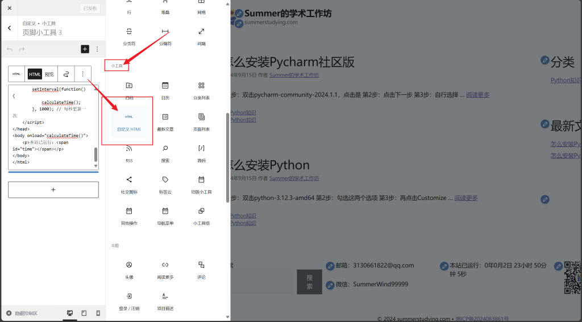The width and height of the screenshot is (582, 322).
Task: Open the 怎么安装Python post title
Action: 270,165
